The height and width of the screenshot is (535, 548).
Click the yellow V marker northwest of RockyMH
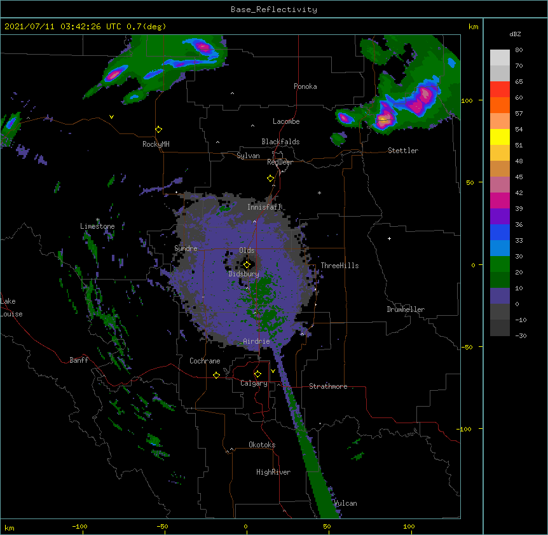[111, 117]
